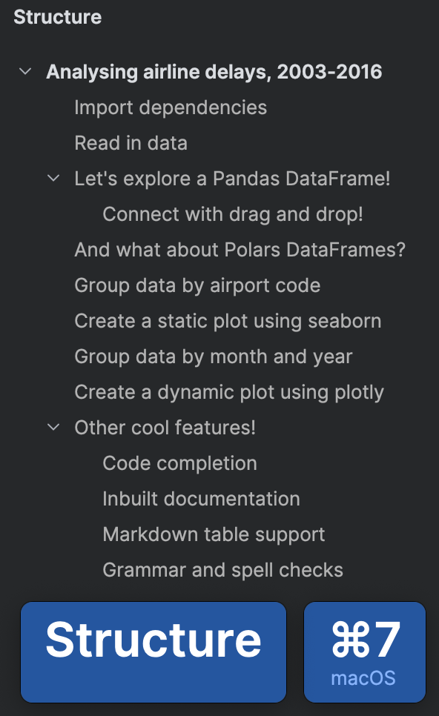Image resolution: width=439 pixels, height=716 pixels.
Task: Select the Analysing airline delays, 2003-2016 heading
Action: pos(214,72)
